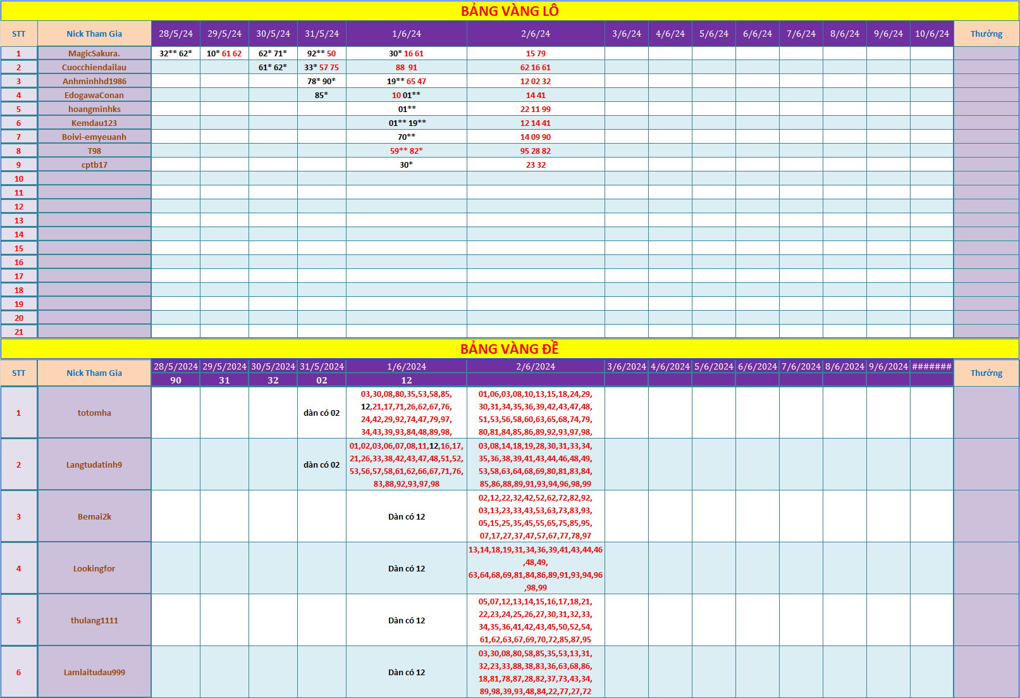Image resolution: width=1020 pixels, height=698 pixels.
Task: Select the hoangminhks name cell
Action: pos(94,109)
